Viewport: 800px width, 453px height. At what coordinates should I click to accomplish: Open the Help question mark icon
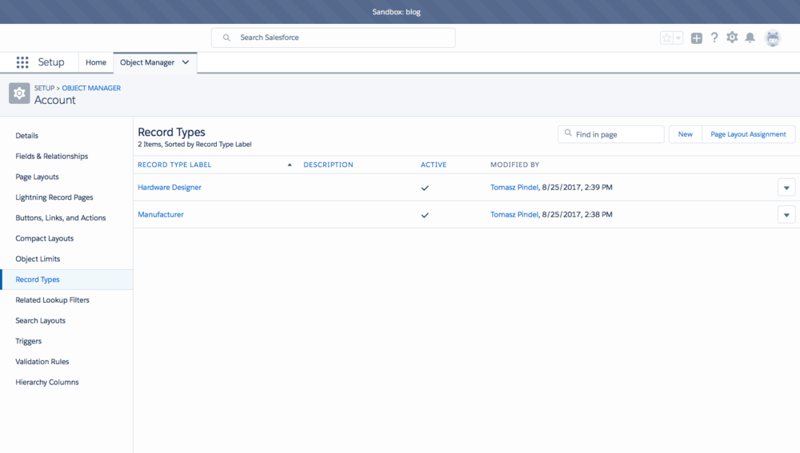(x=714, y=38)
